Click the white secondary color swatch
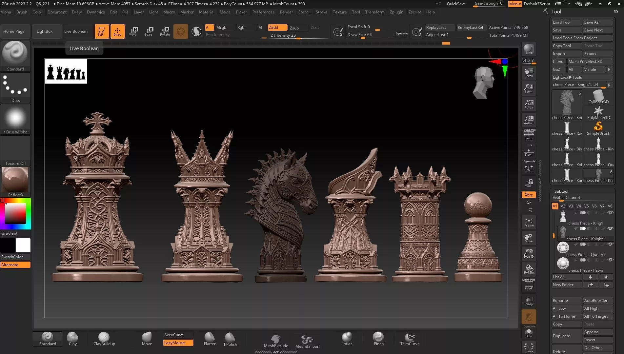 (23, 245)
